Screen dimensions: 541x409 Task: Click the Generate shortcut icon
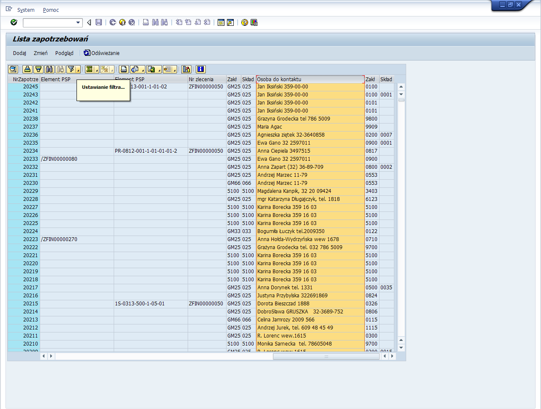click(x=230, y=22)
